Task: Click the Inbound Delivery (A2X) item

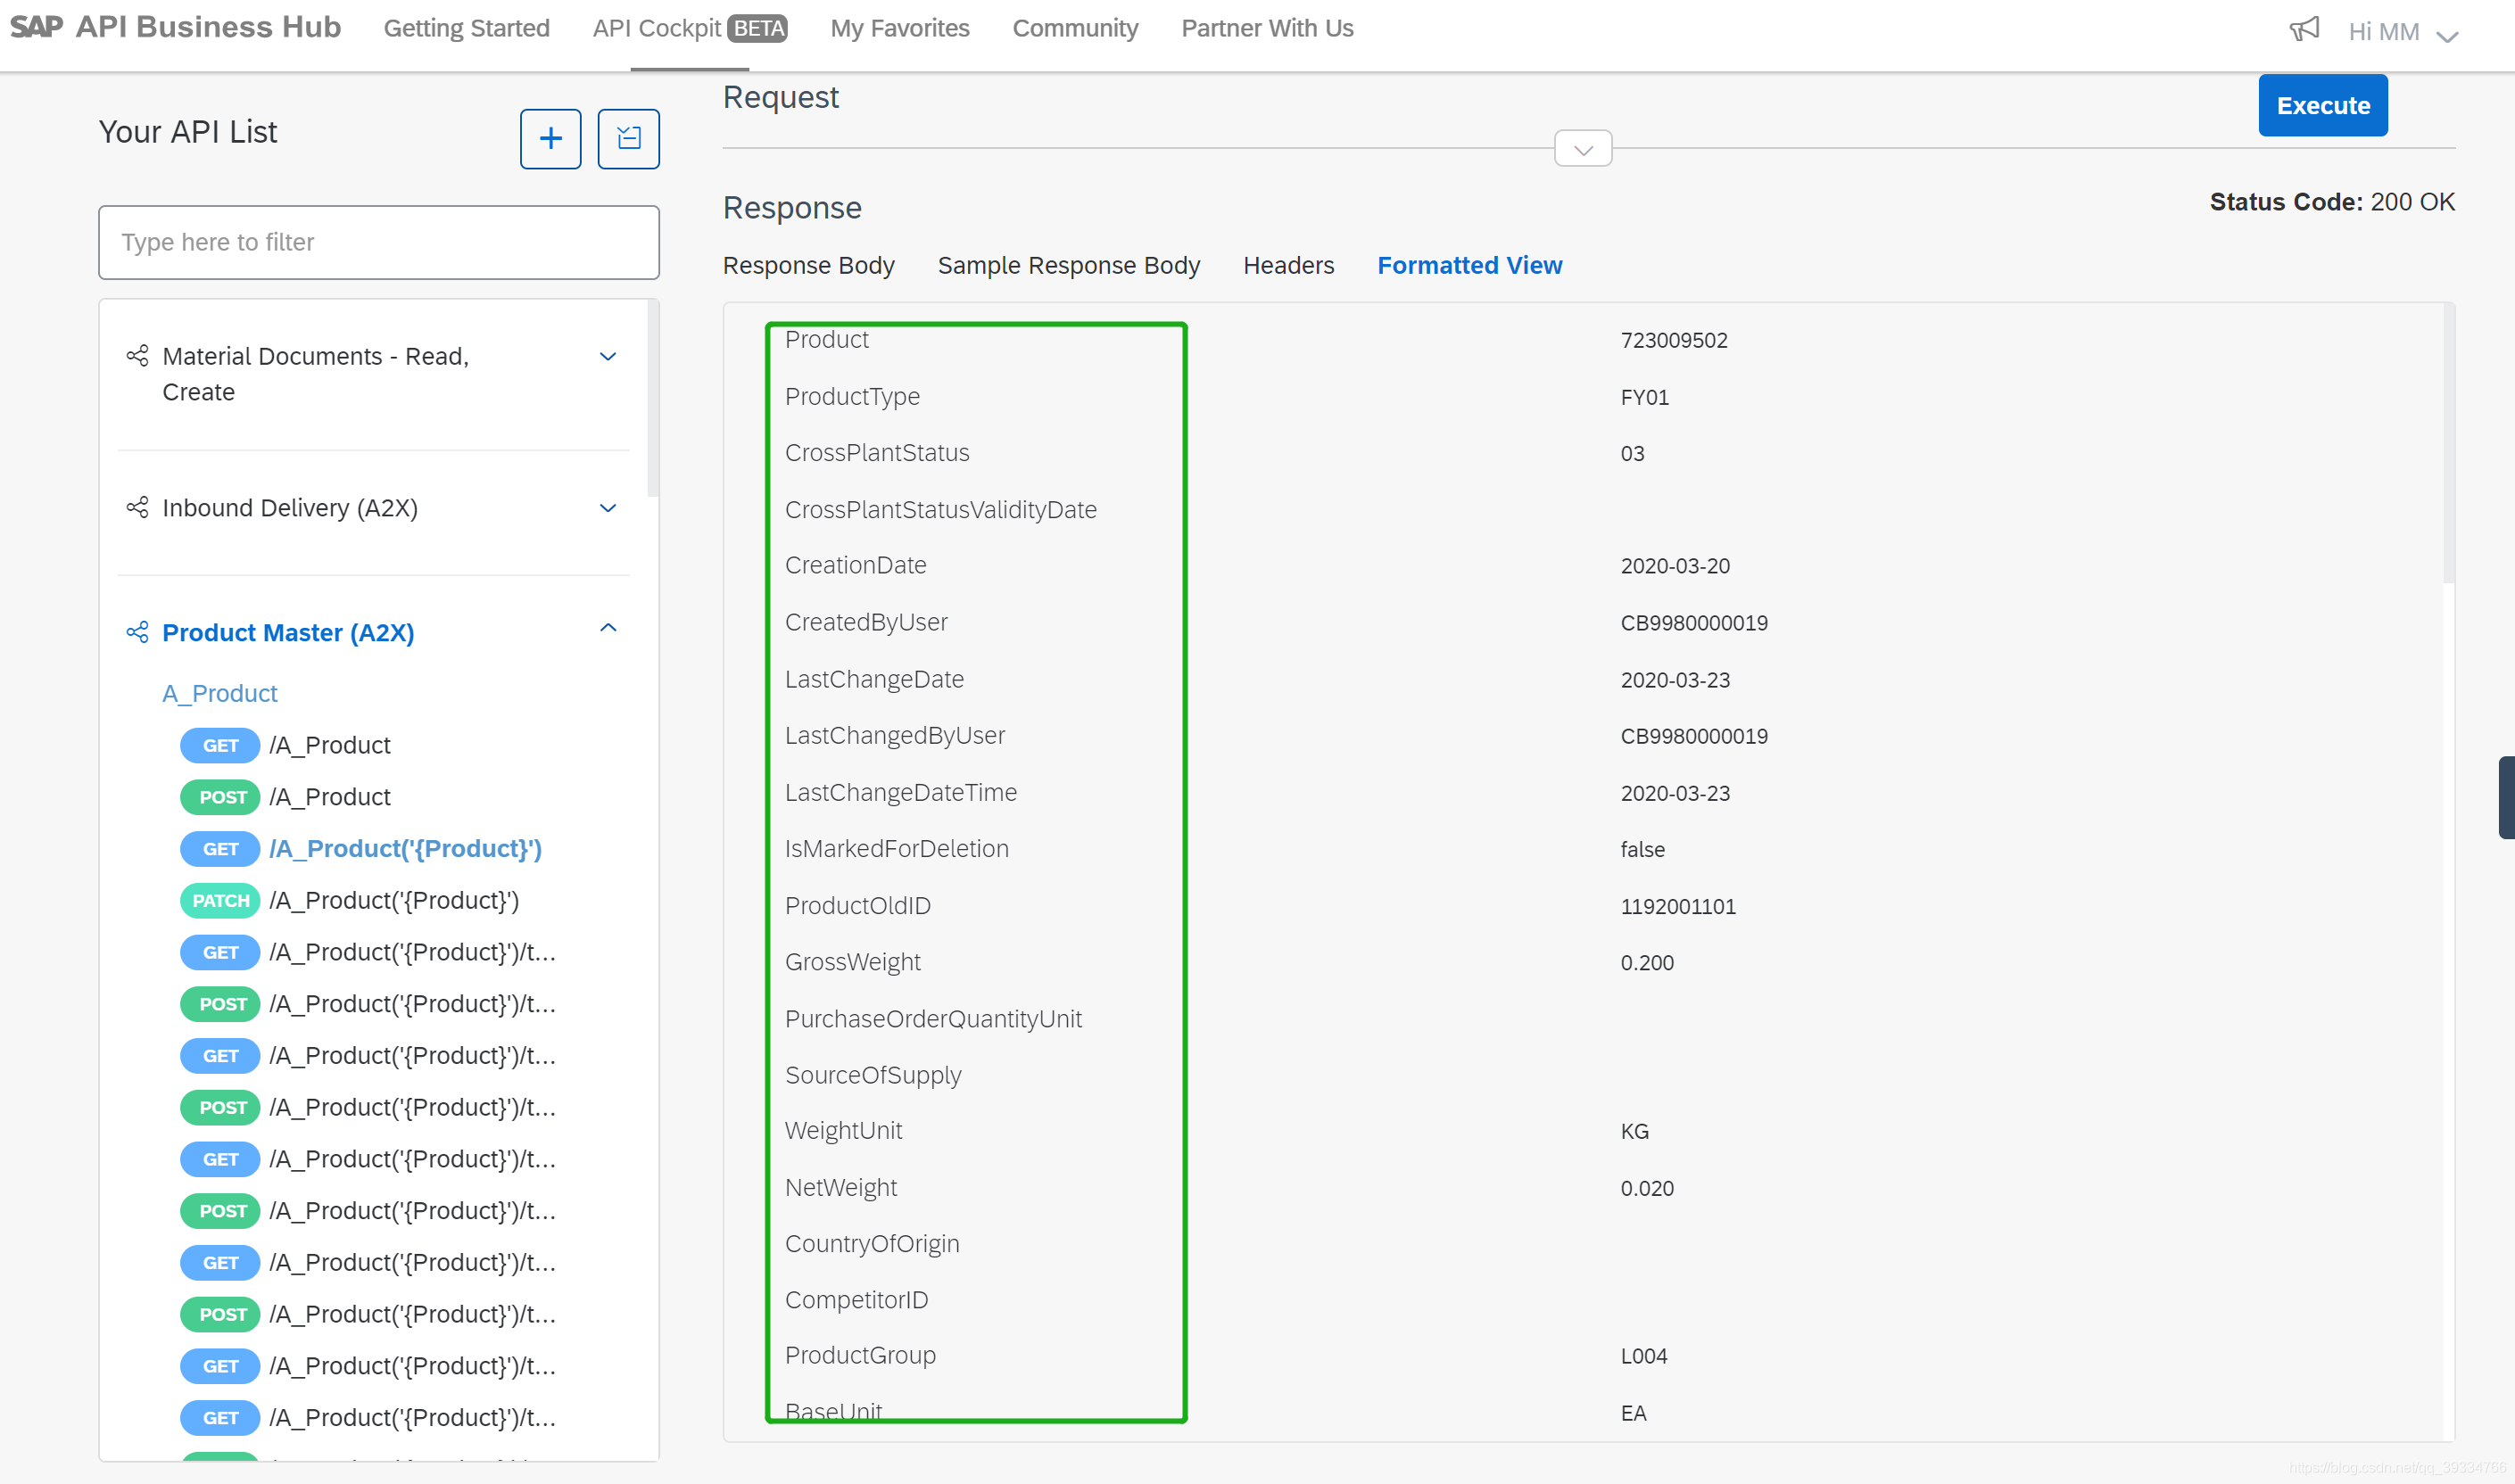Action: [x=290, y=508]
